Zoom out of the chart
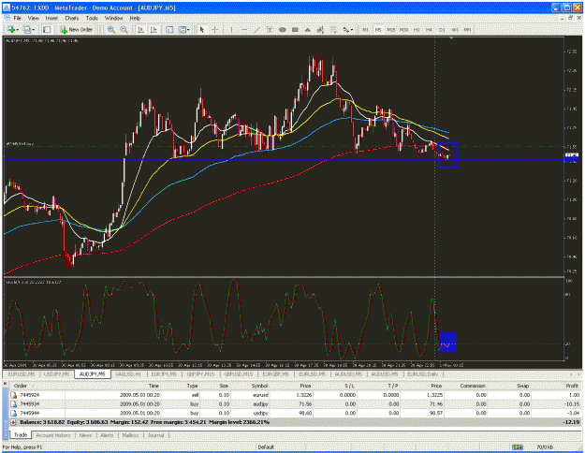The image size is (585, 453). [124, 29]
